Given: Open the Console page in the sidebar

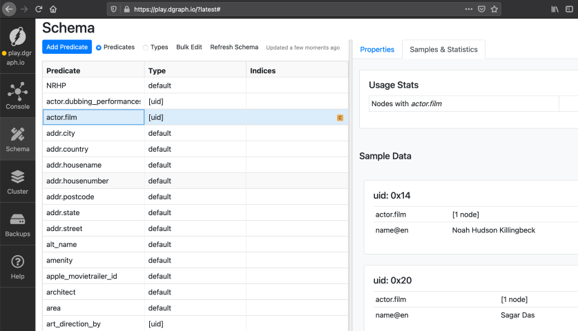Looking at the screenshot, I should click(x=18, y=95).
